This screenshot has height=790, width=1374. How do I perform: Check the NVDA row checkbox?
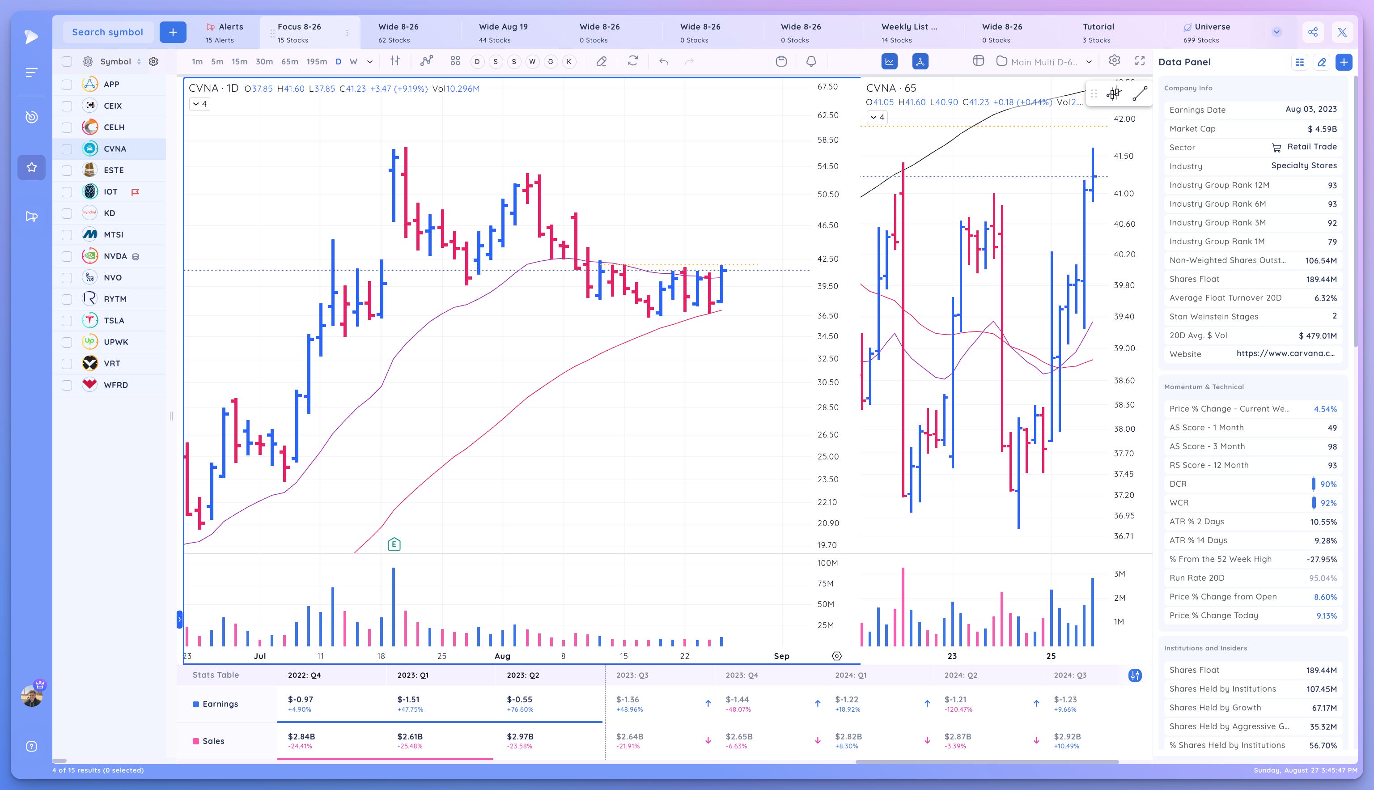pos(67,256)
